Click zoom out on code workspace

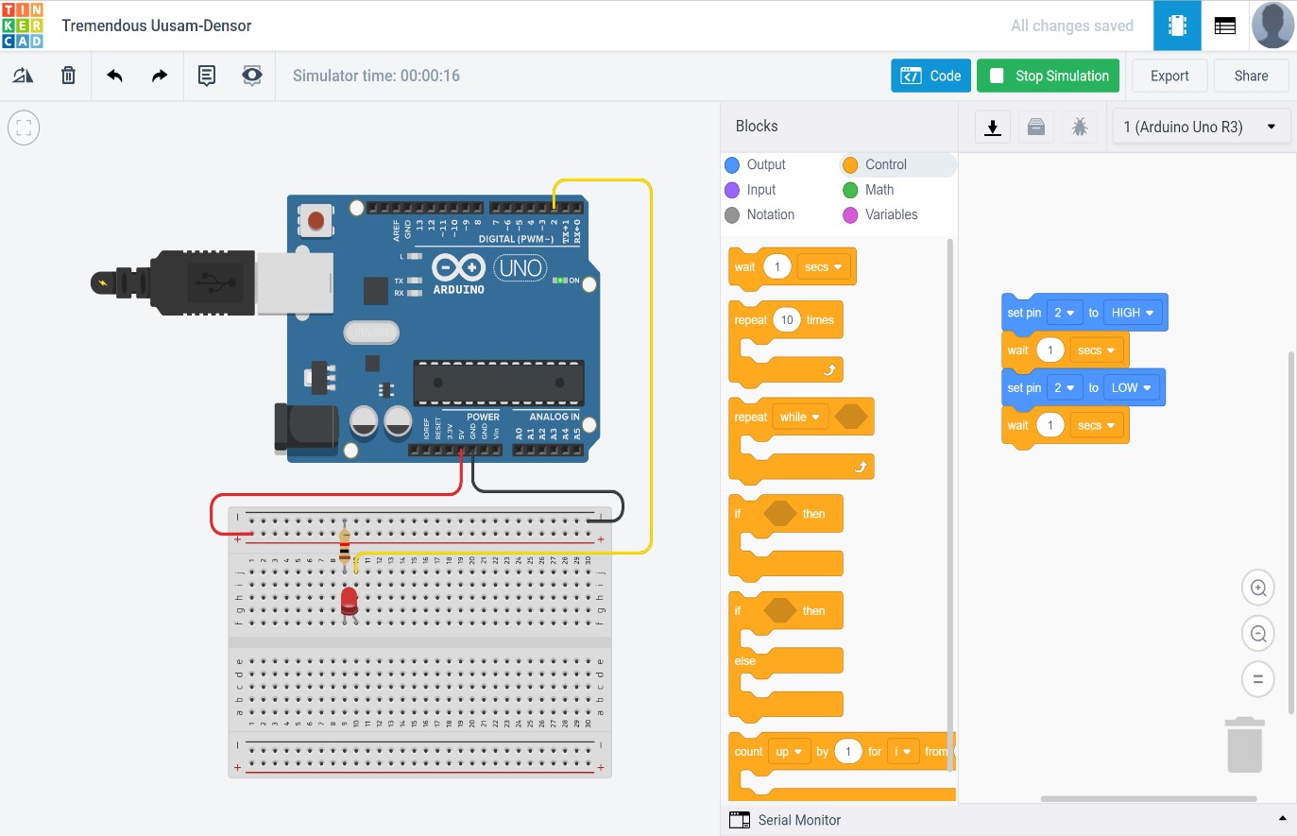pyautogui.click(x=1258, y=633)
